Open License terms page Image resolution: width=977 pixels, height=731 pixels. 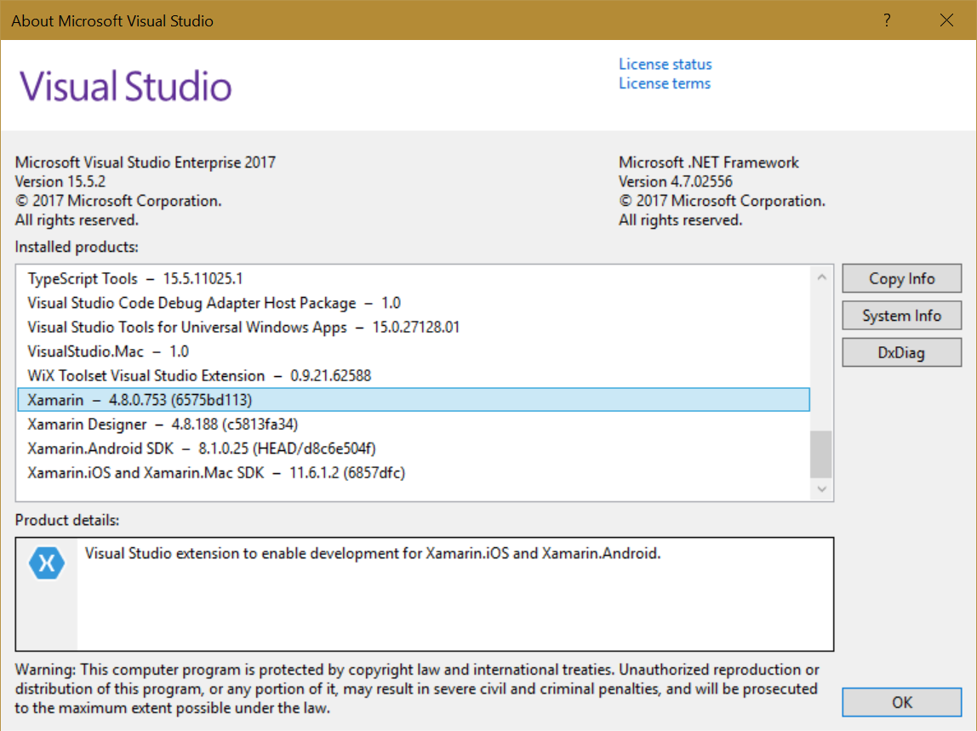click(x=664, y=83)
